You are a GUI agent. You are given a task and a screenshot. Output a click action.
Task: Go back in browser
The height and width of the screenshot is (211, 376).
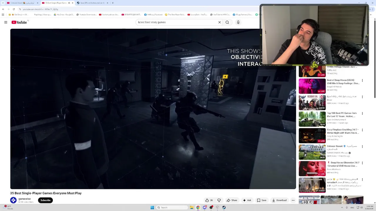(x=3, y=9)
